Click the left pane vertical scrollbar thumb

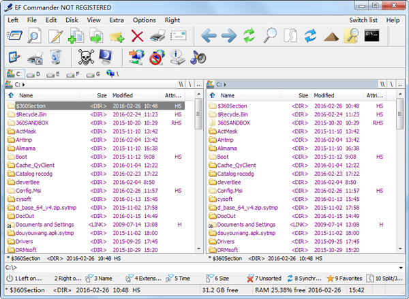198,114
